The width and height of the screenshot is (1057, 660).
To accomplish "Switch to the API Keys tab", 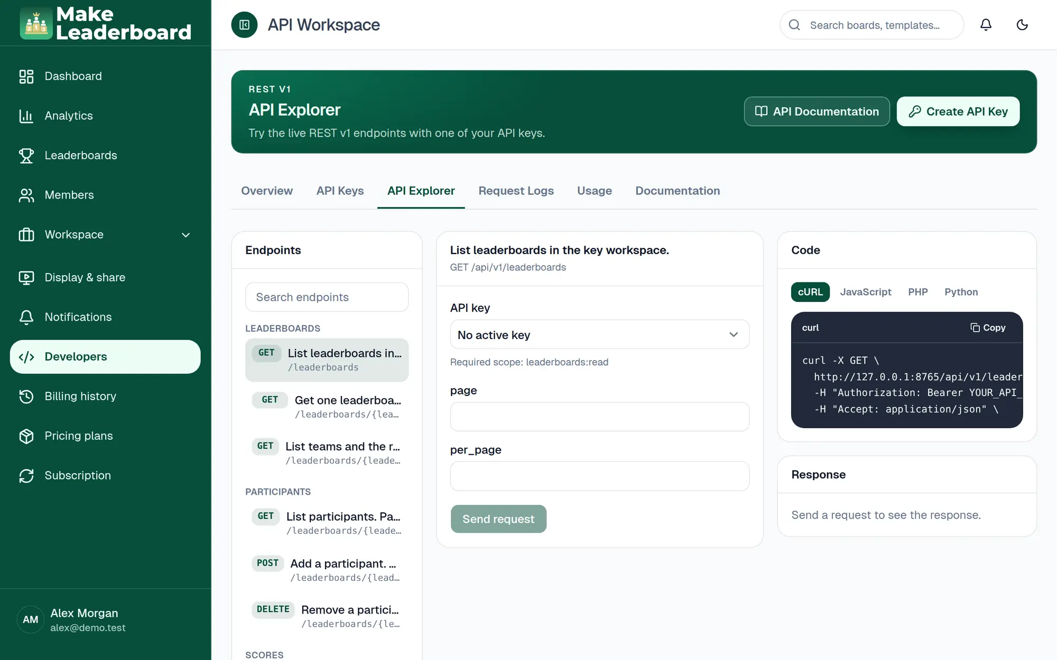I will 340,191.
